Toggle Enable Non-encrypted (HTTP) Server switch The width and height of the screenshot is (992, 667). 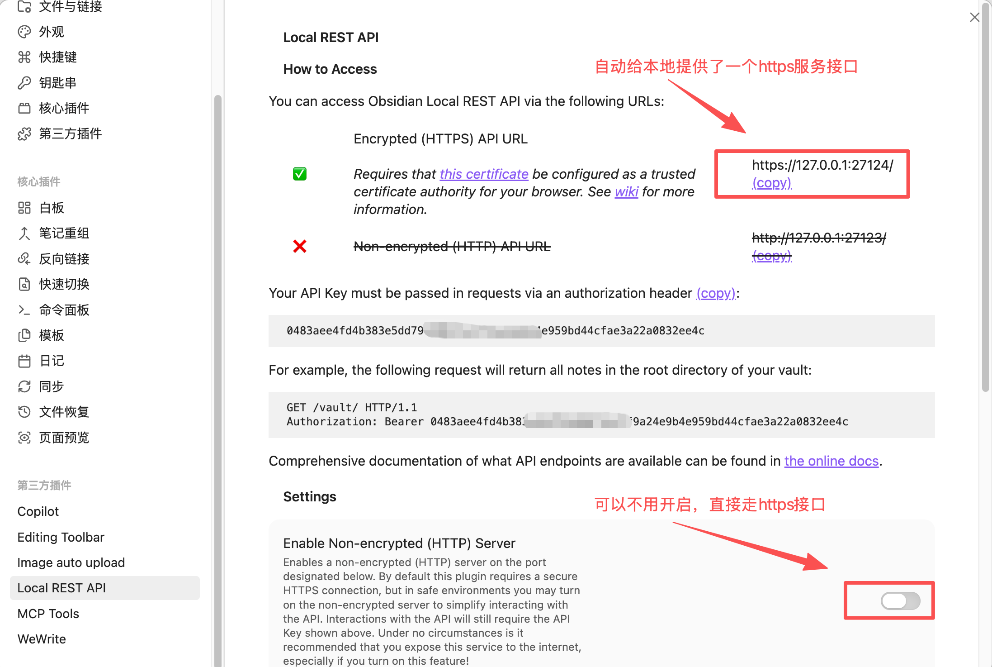[x=900, y=601]
